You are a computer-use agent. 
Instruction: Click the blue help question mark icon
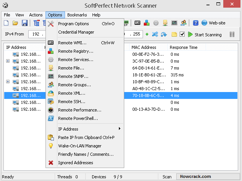(x=195, y=23)
